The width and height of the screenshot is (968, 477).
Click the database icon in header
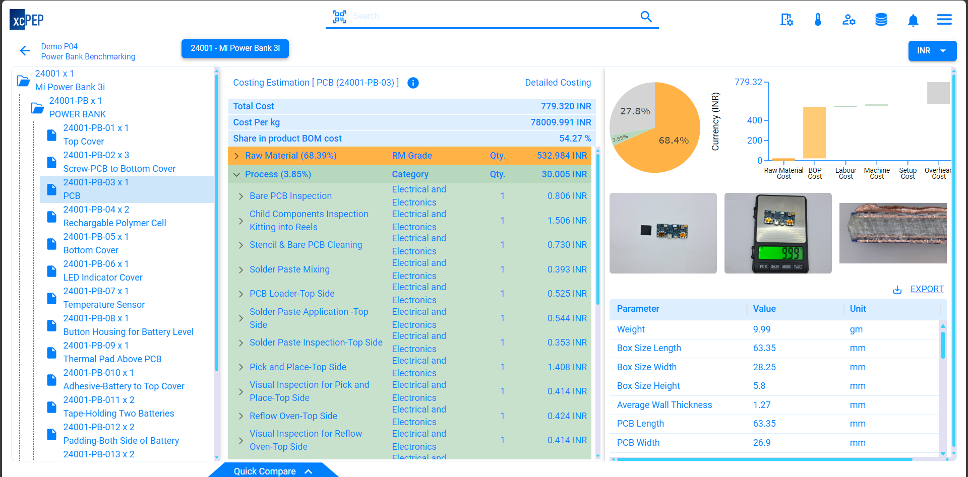tap(881, 20)
